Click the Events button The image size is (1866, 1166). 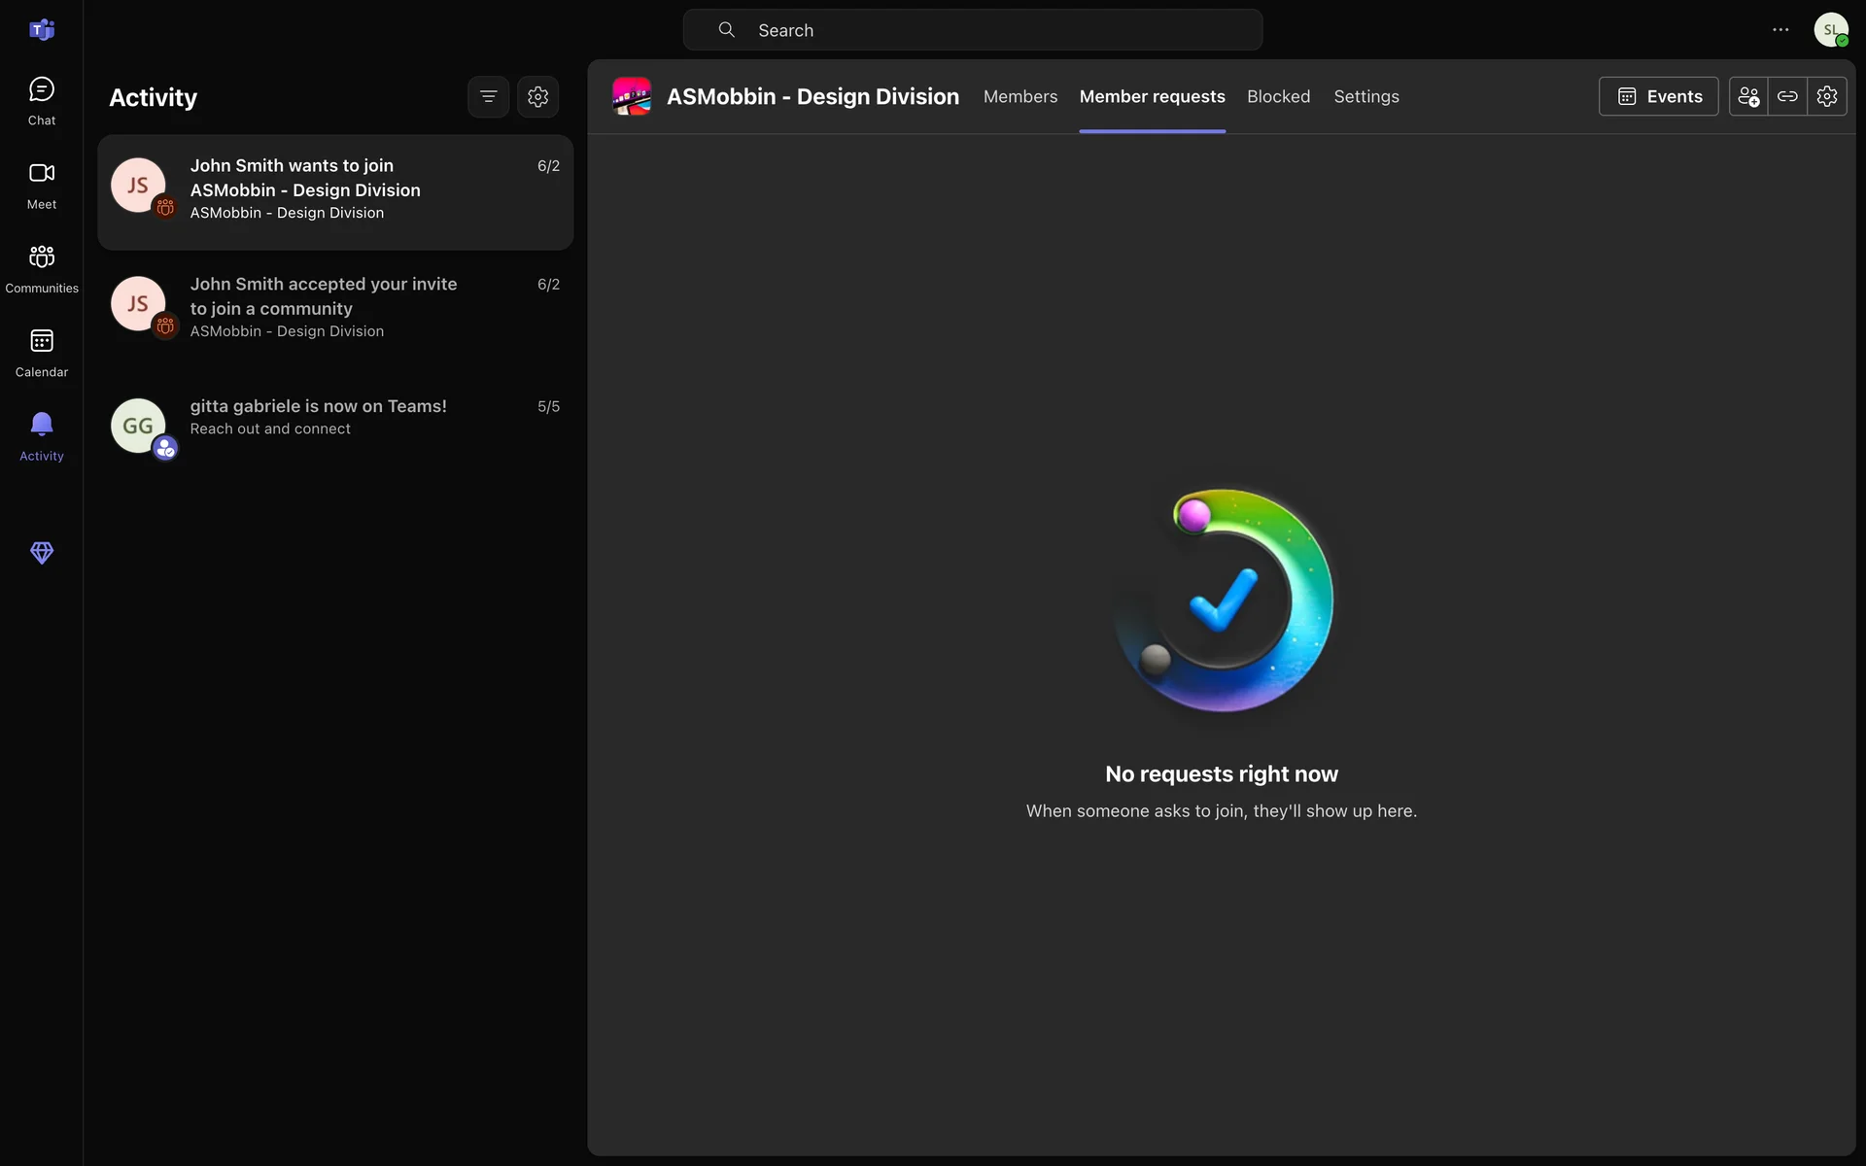[x=1658, y=96]
